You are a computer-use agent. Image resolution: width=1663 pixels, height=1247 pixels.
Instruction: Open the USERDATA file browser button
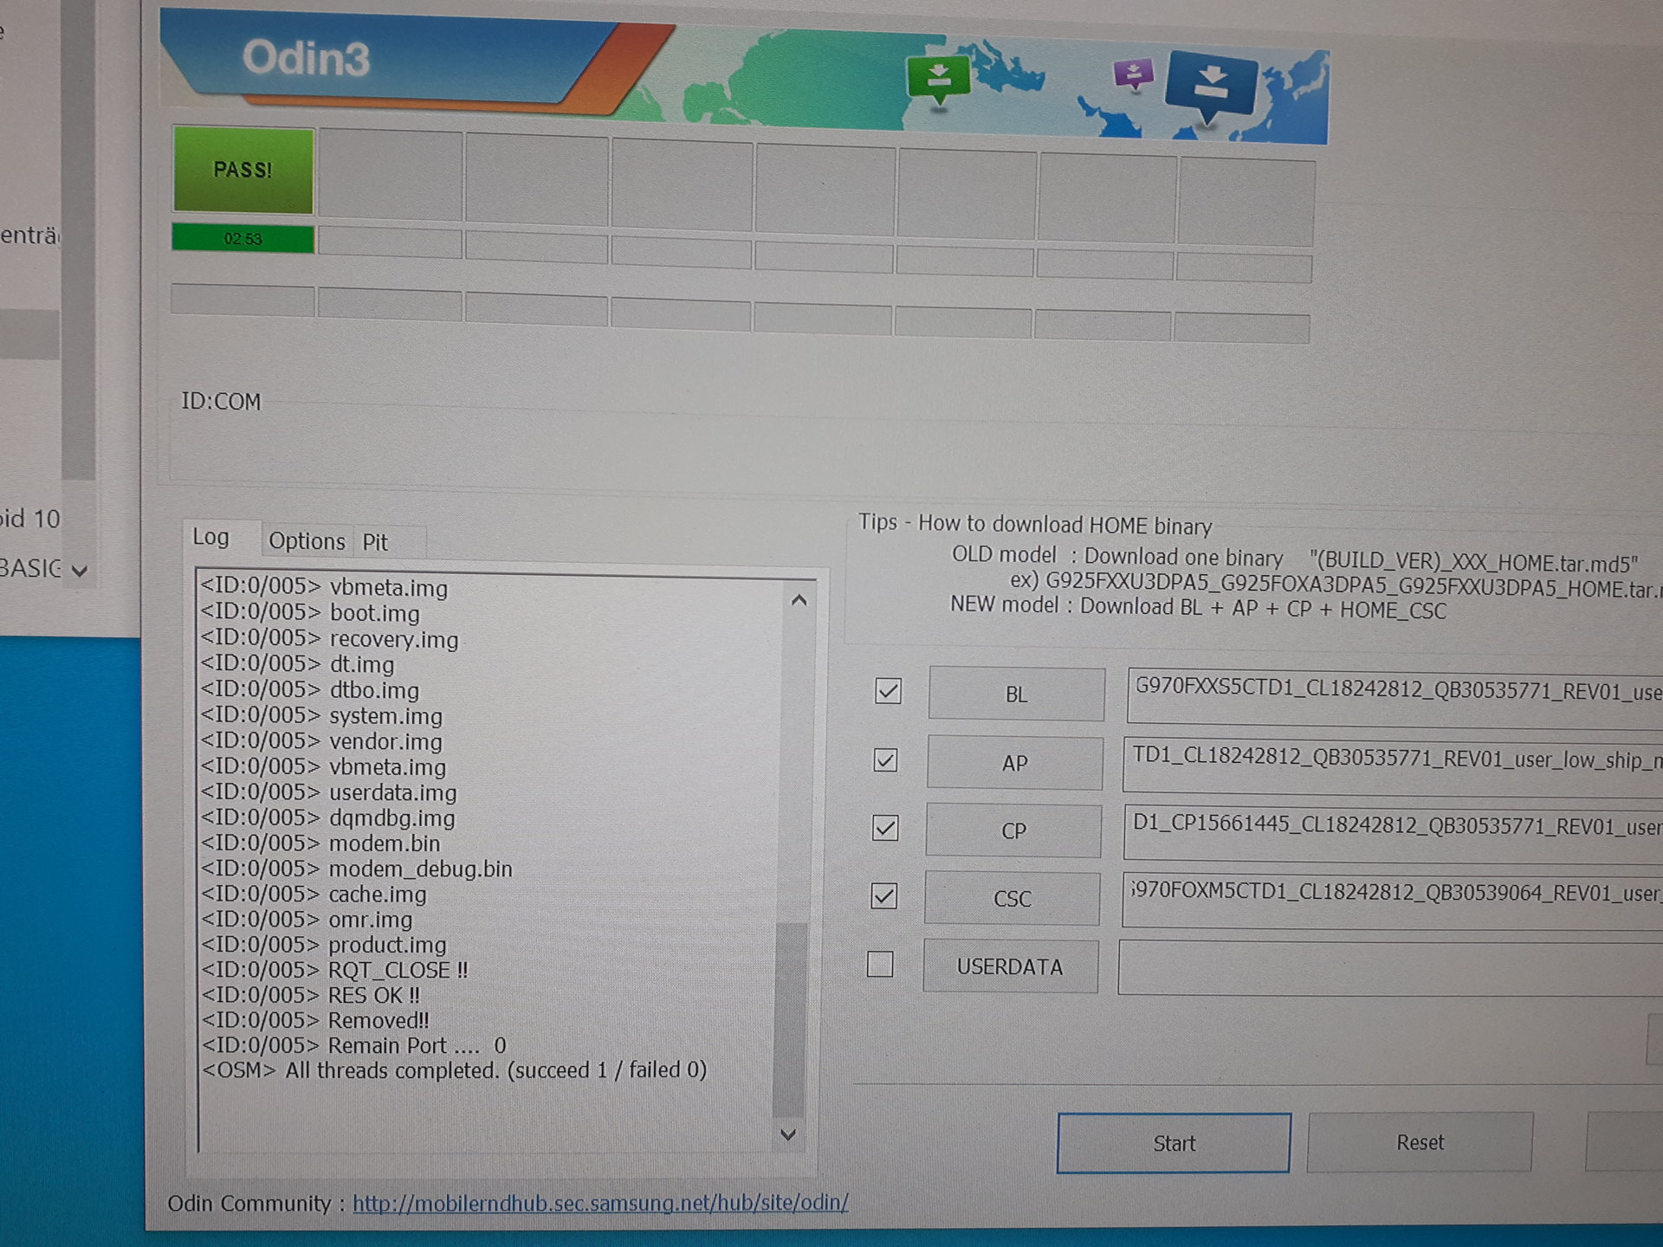pyautogui.click(x=1010, y=966)
